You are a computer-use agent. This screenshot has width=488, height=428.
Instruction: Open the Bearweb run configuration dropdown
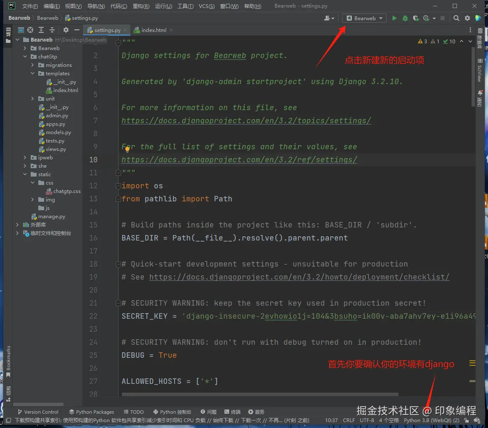coord(364,18)
